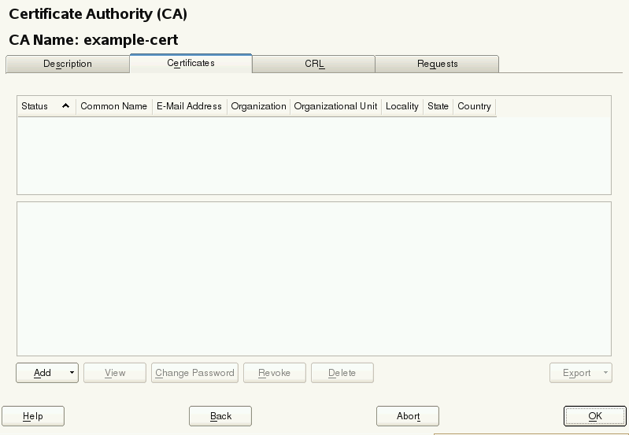Select the Certificates tab

[x=191, y=63]
